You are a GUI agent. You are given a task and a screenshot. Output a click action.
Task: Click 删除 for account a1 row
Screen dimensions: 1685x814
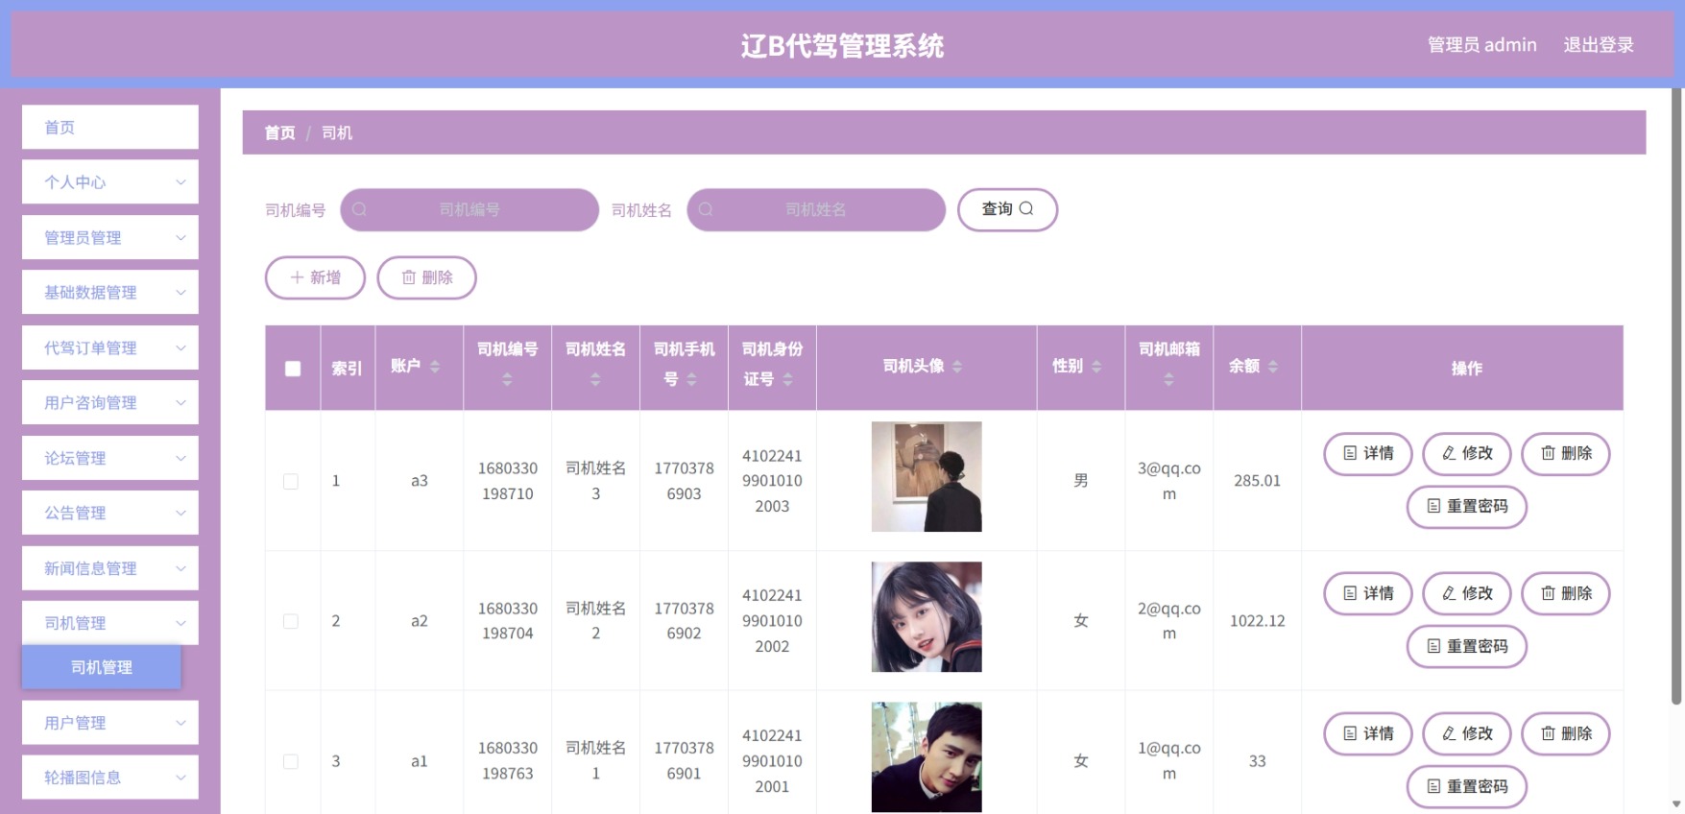click(x=1566, y=734)
